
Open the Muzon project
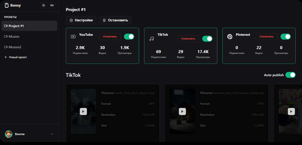[x=14, y=37]
